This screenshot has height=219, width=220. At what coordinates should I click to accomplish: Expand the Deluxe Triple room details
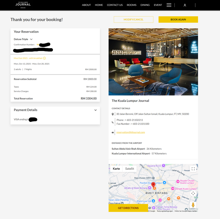(x=31, y=39)
